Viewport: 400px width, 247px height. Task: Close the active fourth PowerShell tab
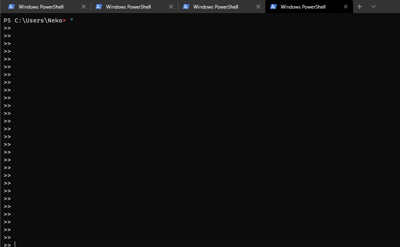click(x=346, y=7)
